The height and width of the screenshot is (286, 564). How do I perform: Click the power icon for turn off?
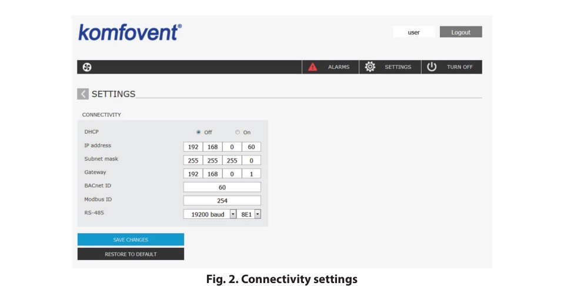tap(432, 67)
